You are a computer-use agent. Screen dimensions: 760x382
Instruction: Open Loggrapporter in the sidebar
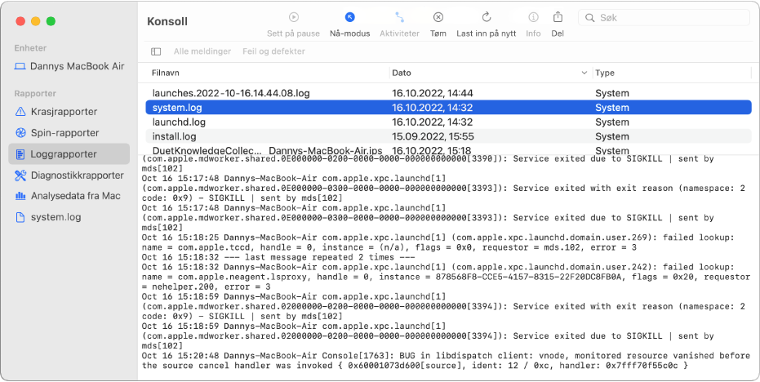point(69,154)
